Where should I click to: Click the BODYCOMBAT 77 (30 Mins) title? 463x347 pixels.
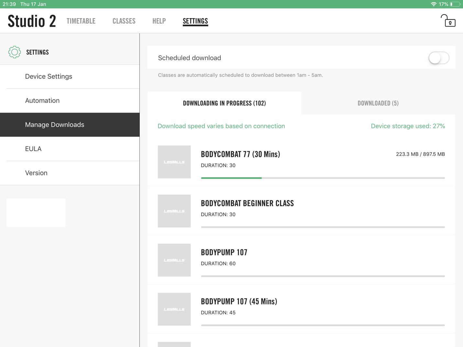point(240,154)
